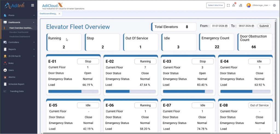Click the E-01 Stop status button
This screenshot has width=280, height=134.
(x=88, y=61)
